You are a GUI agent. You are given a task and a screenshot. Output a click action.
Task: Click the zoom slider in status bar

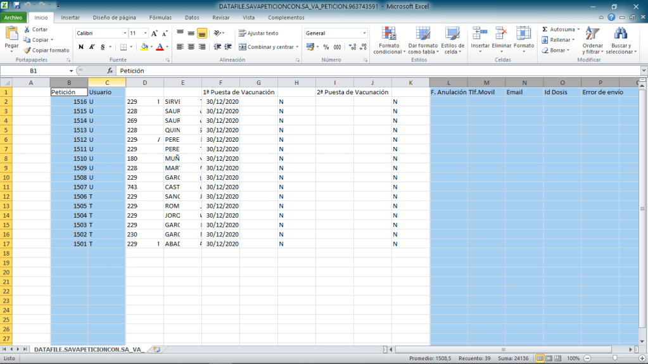pos(614,358)
